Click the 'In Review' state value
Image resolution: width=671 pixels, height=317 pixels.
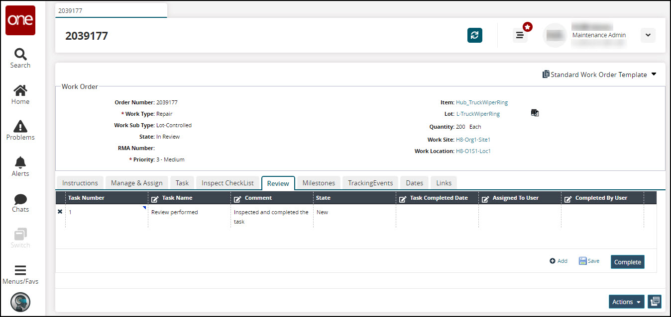point(168,137)
